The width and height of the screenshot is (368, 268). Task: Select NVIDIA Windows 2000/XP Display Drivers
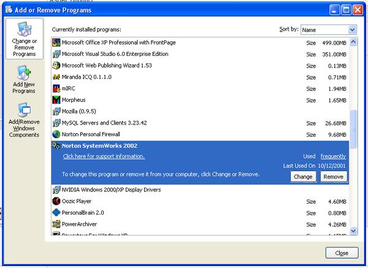(x=200, y=190)
